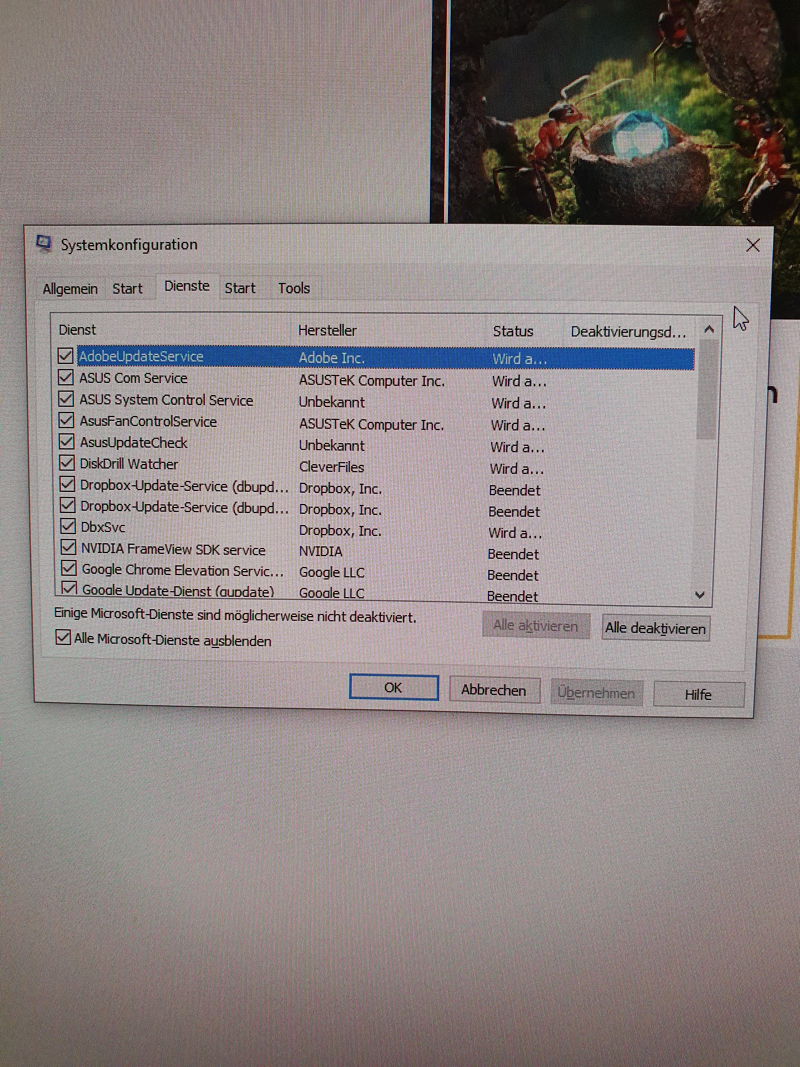Image resolution: width=800 pixels, height=1067 pixels.
Task: Switch to the Allgemein tab
Action: 70,289
